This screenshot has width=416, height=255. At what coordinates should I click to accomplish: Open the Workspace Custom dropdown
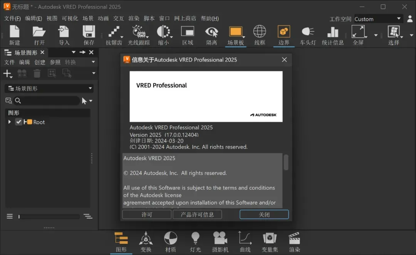click(x=378, y=19)
